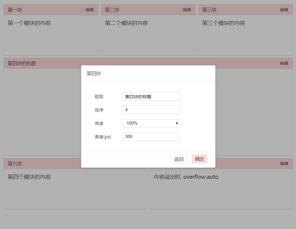
Task: Click 编辑 on the overflow content block
Action: 284,163
